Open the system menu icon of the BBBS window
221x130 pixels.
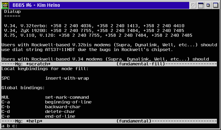5,5
